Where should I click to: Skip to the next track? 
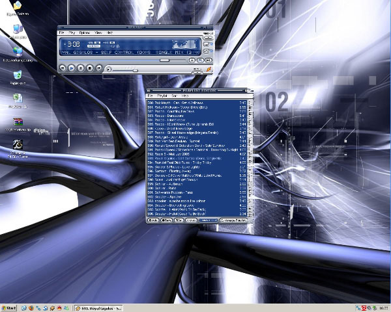point(99,68)
